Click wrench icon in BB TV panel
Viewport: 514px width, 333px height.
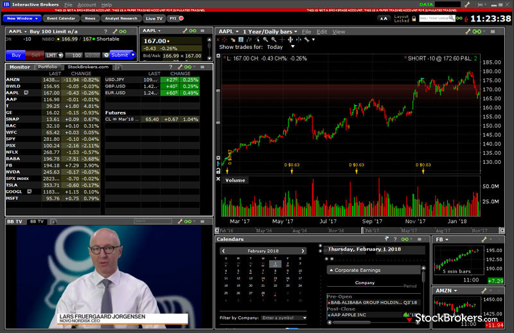(180, 221)
